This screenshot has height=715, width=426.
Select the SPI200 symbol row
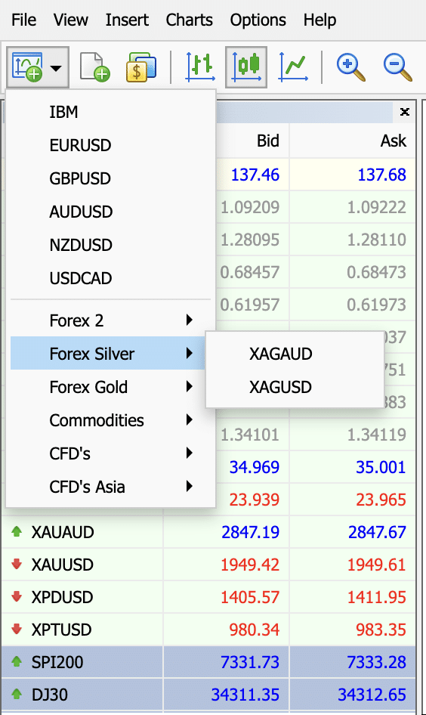click(x=208, y=662)
